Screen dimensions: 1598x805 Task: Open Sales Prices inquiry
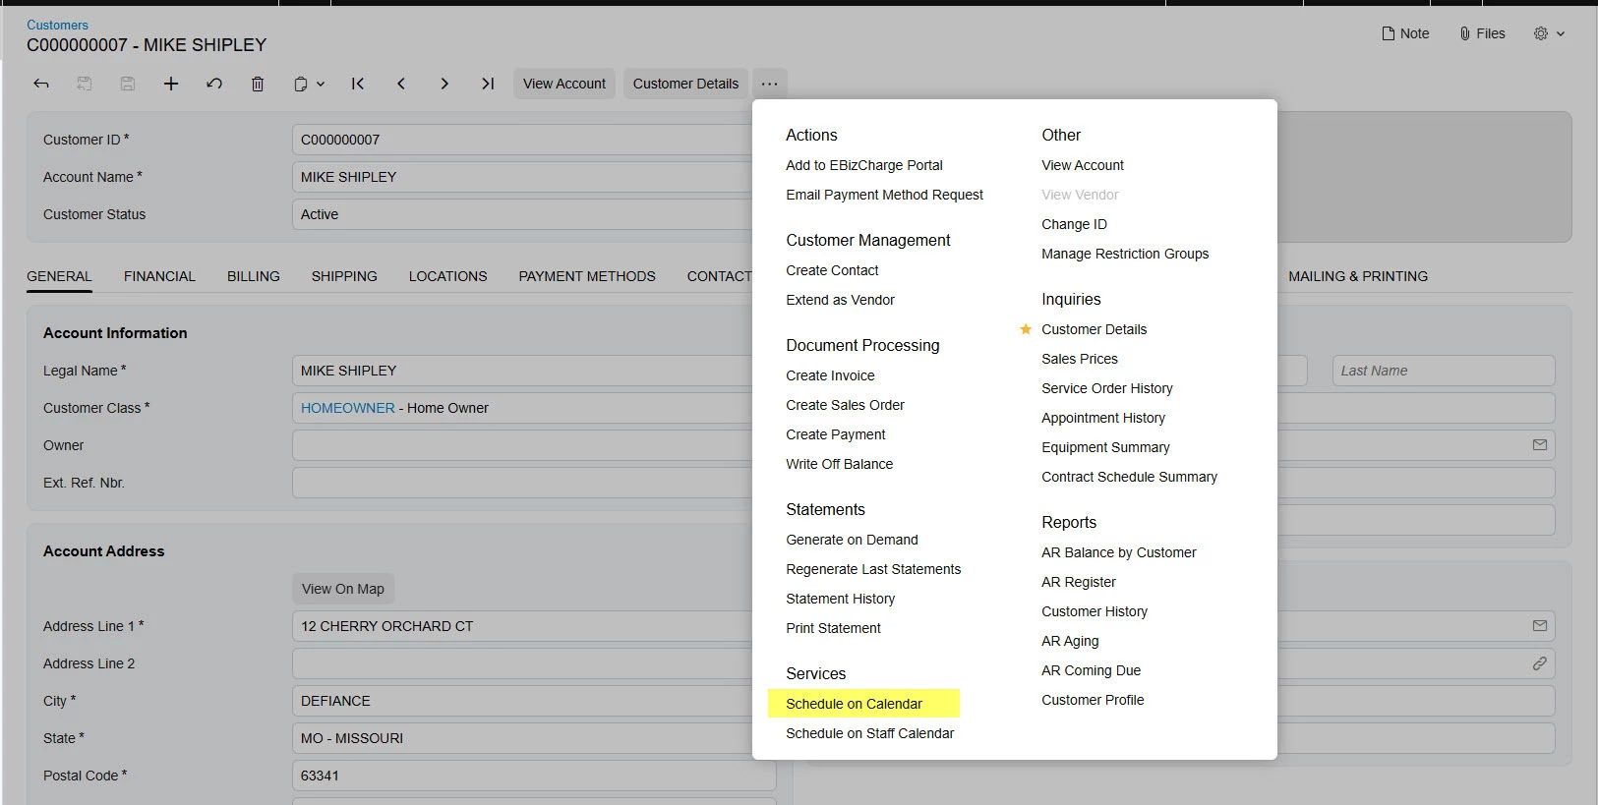pos(1080,359)
